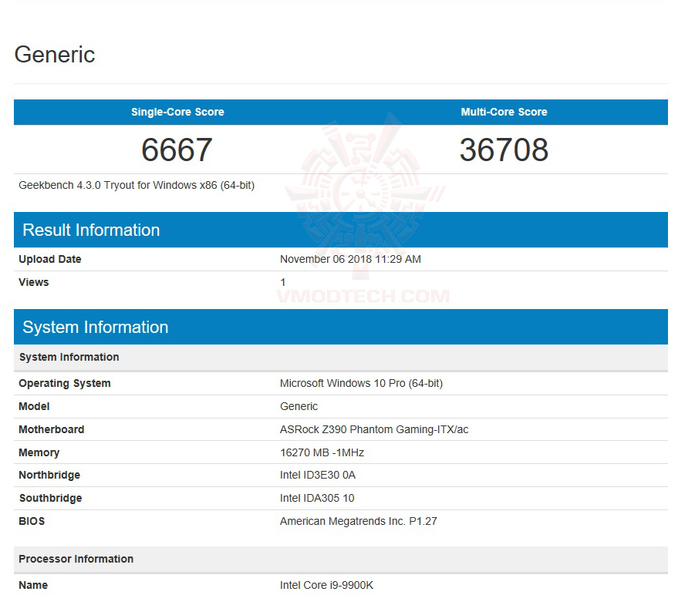Select the Multi-Core Score header

coord(504,112)
